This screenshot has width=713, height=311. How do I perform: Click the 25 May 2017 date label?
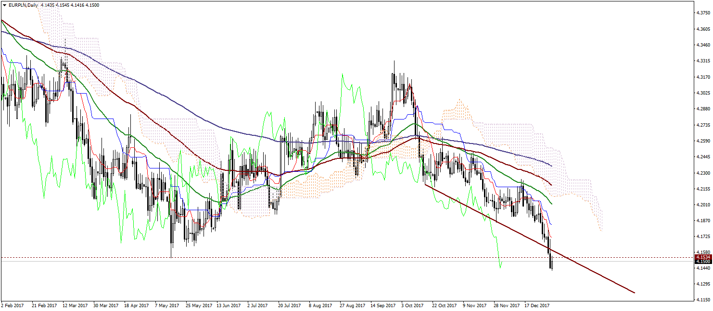(198, 305)
